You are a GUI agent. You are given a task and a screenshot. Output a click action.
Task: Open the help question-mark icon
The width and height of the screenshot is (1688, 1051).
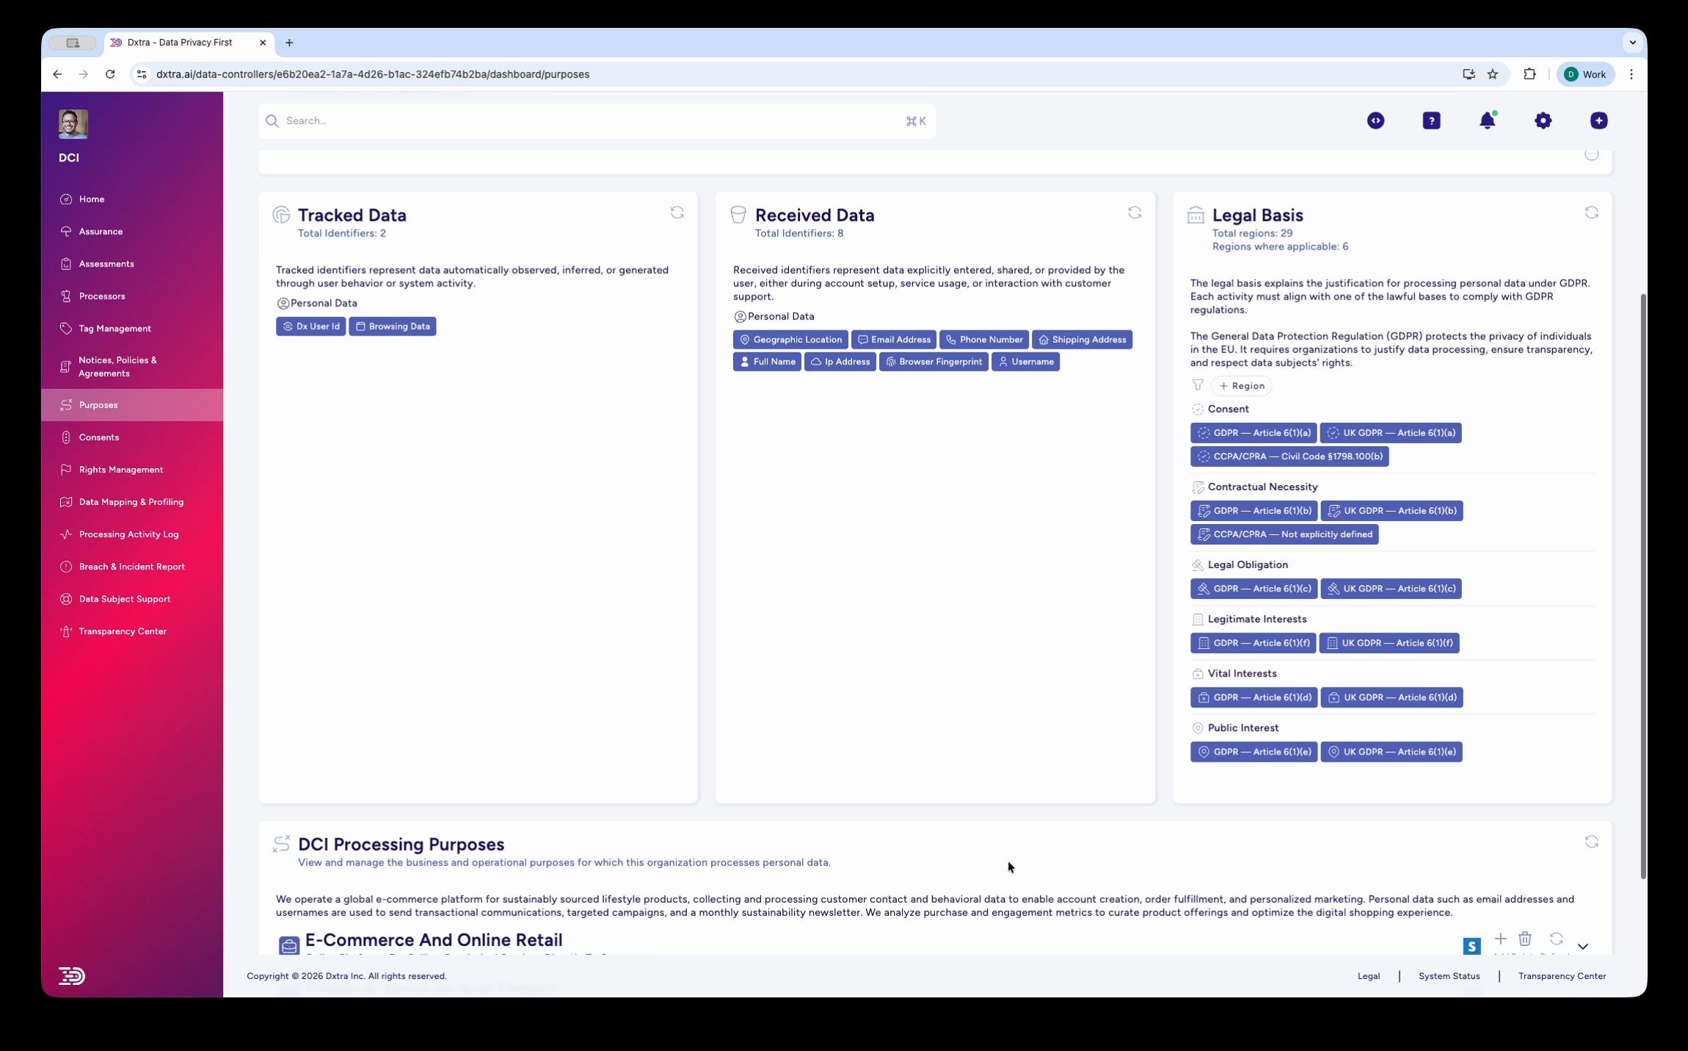(1431, 120)
